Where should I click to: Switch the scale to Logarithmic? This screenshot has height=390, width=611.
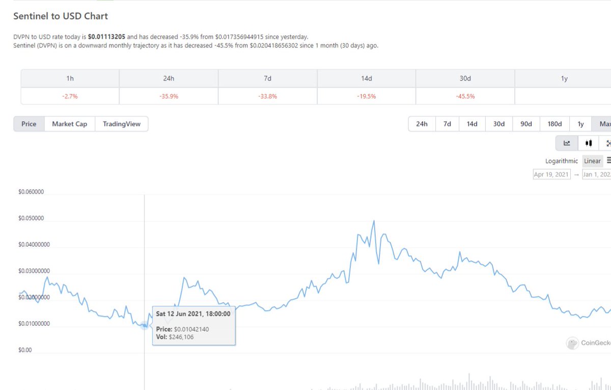[x=562, y=161]
